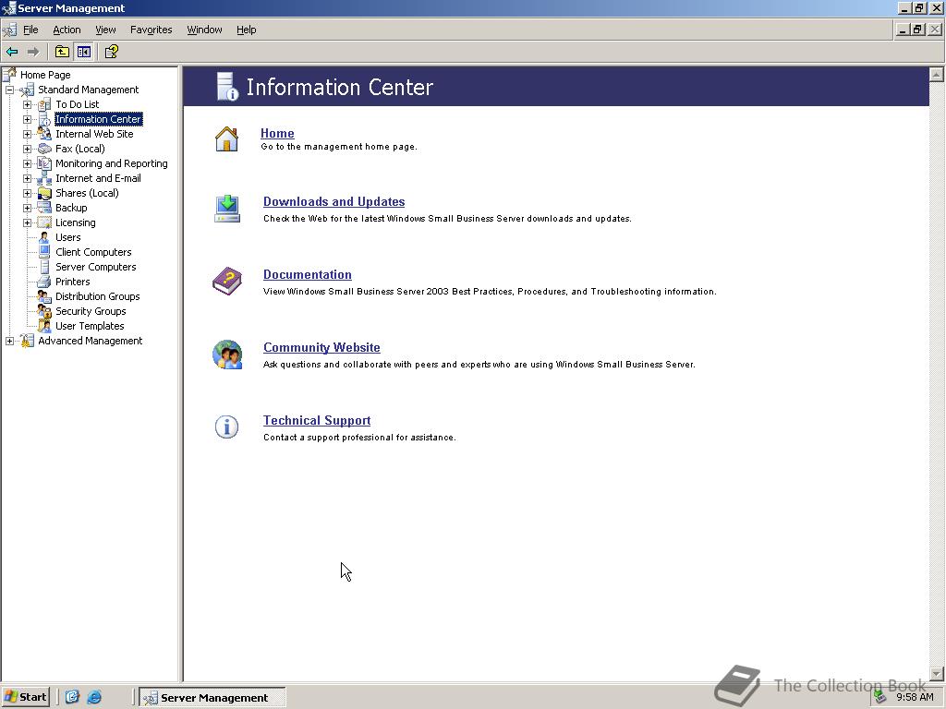Expand the Shares (Local) node
Image resolution: width=946 pixels, height=709 pixels.
click(27, 193)
